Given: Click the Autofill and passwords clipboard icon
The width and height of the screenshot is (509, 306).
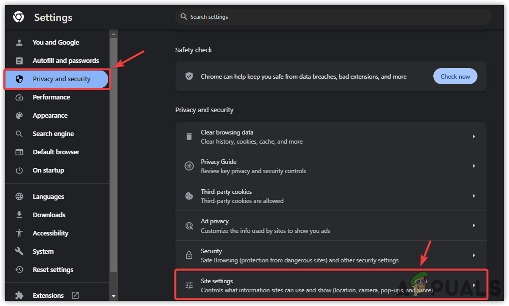Looking at the screenshot, I should 19,61.
